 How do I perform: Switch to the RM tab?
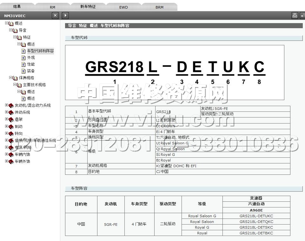(x=52, y=7)
